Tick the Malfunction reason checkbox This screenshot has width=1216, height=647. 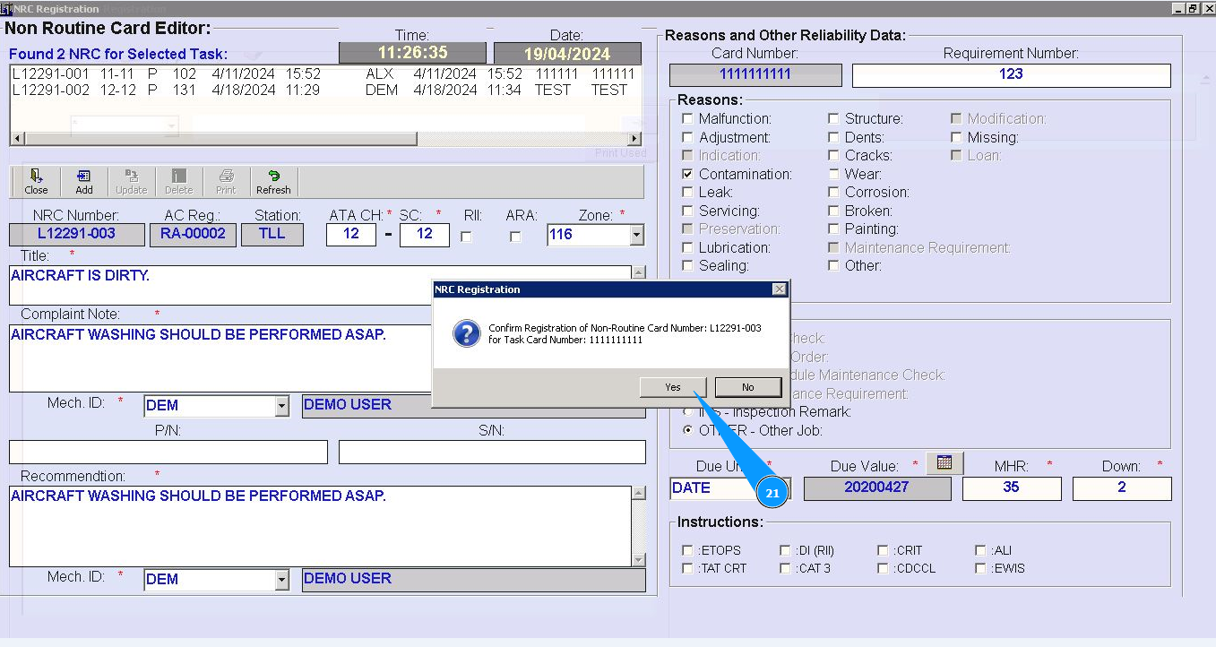tap(688, 118)
